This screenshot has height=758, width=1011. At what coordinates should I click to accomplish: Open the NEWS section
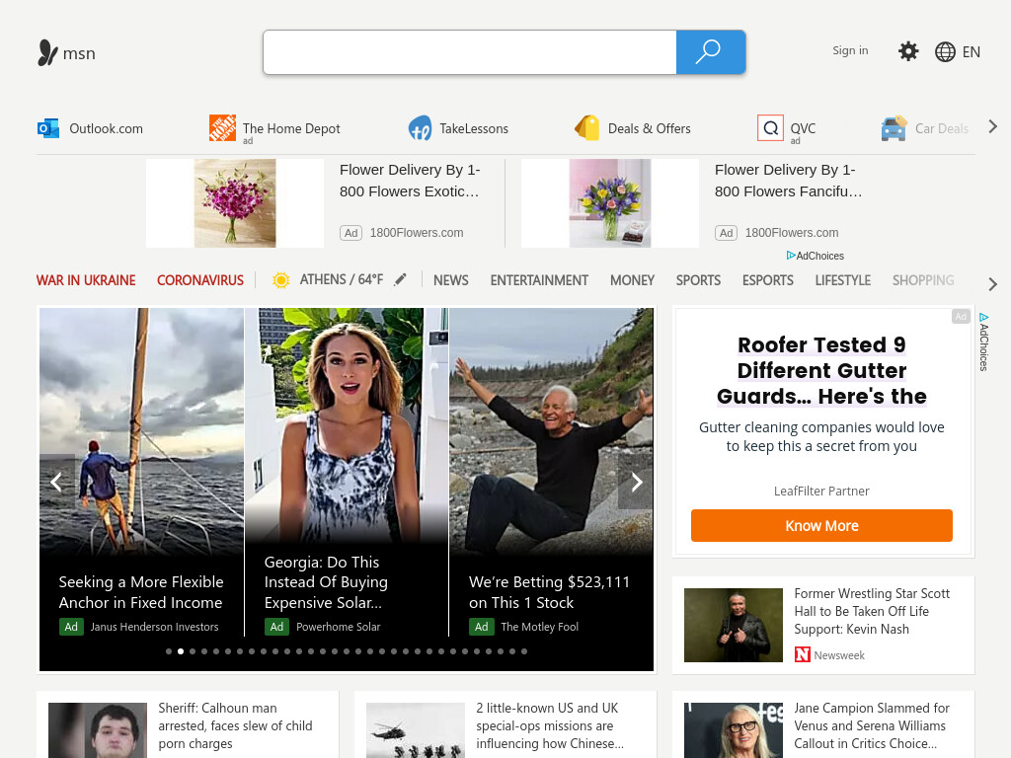point(450,280)
